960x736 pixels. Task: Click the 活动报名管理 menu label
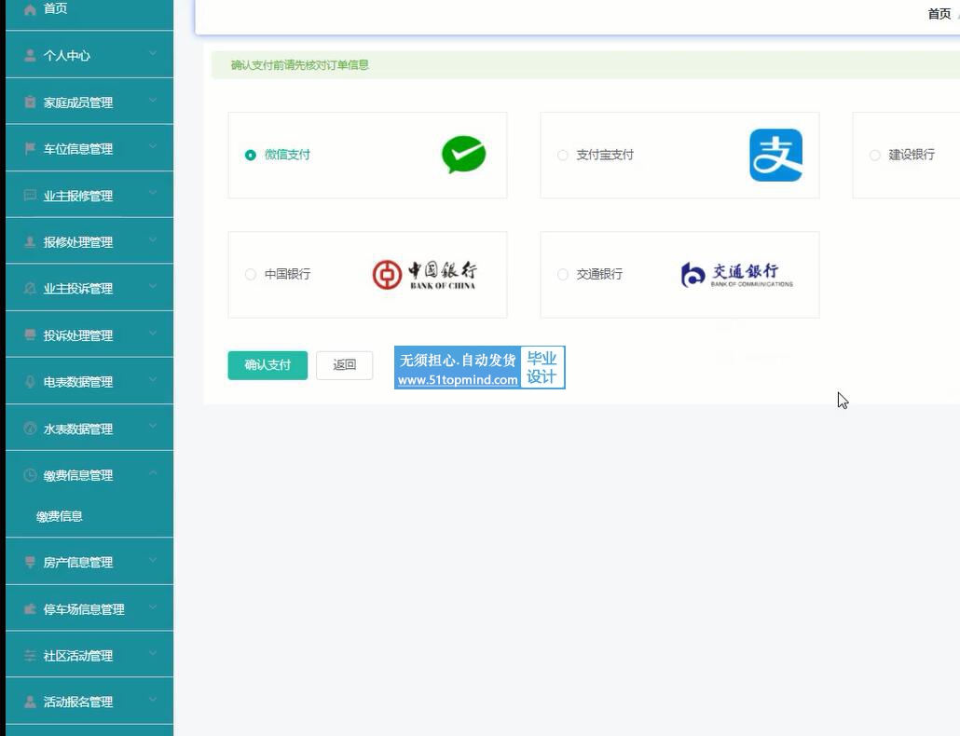click(78, 702)
